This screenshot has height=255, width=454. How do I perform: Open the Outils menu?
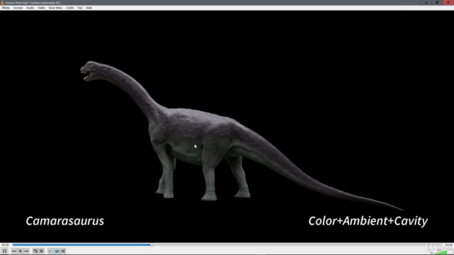70,8
